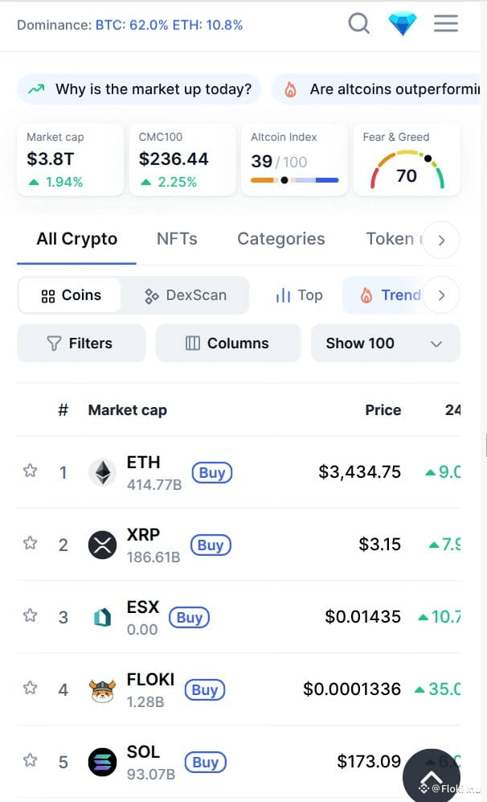This screenshot has width=487, height=802.
Task: Click the Ethereum coin logo
Action: [x=103, y=472]
